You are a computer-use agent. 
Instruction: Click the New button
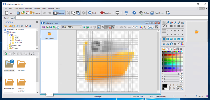point(9,13)
